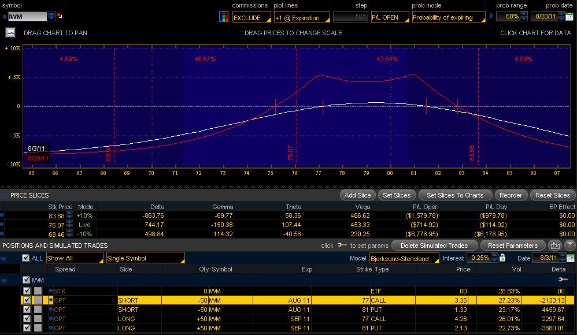
Task: Click the symbol link color icon
Action: [x=60, y=17]
